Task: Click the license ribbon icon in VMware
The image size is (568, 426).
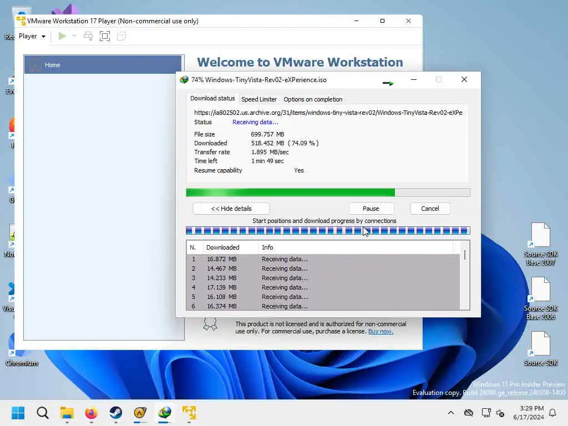Action: pos(210,324)
